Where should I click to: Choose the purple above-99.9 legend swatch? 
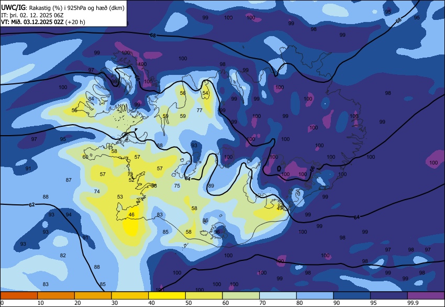(x=426, y=295)
